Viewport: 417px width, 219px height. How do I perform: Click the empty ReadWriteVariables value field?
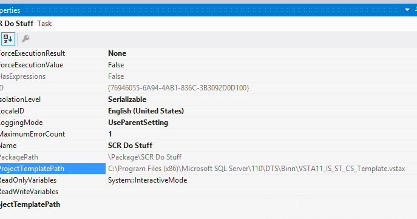(x=262, y=192)
